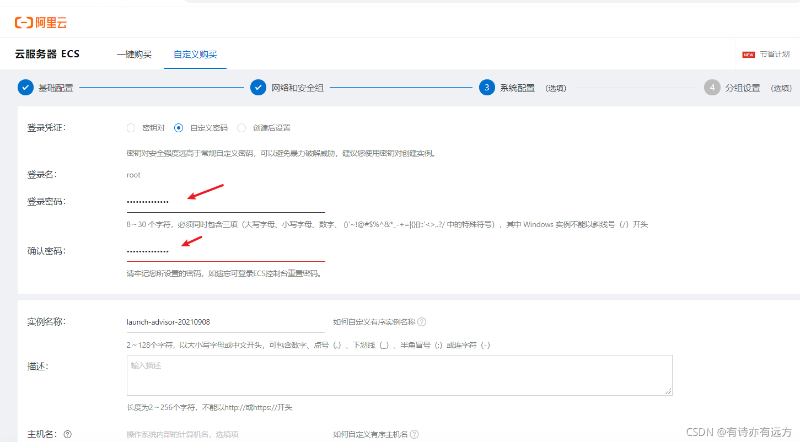Click the checkmark icon on 网络和安全组 step
800x442 pixels.
click(x=258, y=87)
